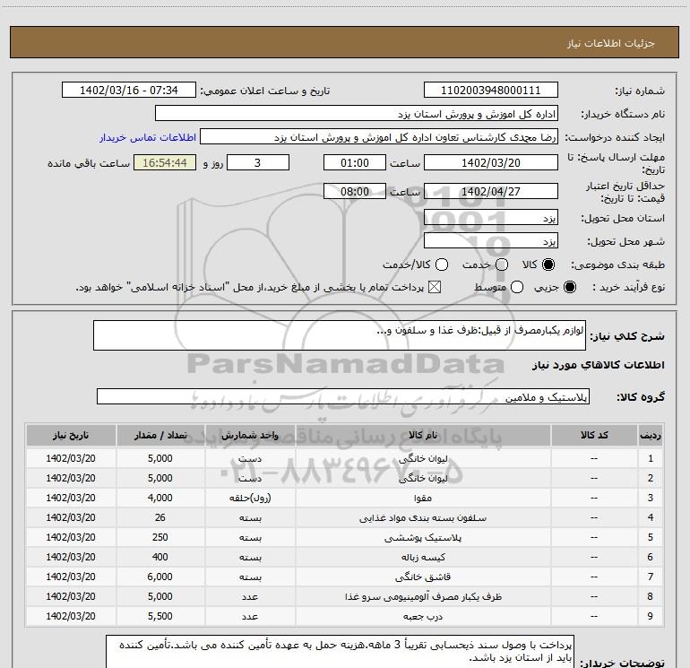Click the price validity hour 08:00
The height and width of the screenshot is (668, 690).
point(355,191)
